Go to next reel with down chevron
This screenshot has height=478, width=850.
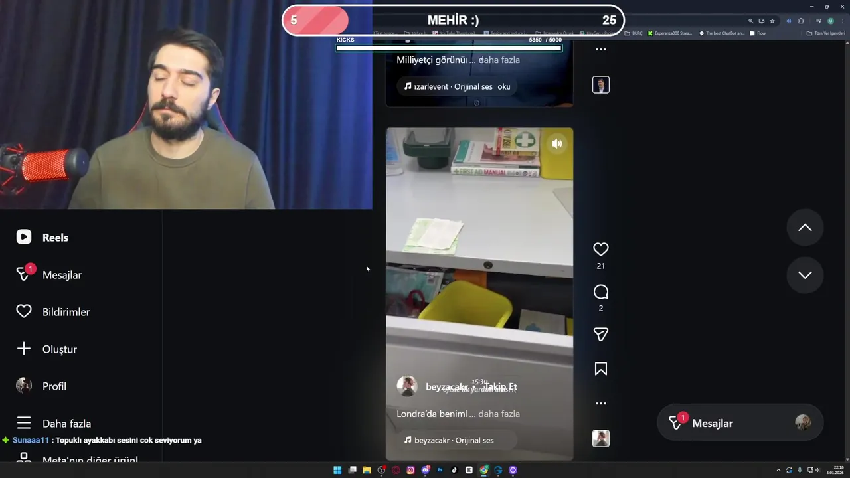[805, 275]
